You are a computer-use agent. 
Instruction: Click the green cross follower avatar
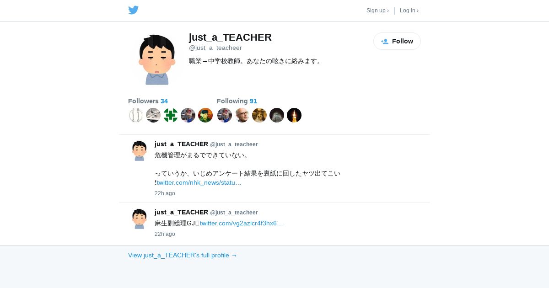171,115
